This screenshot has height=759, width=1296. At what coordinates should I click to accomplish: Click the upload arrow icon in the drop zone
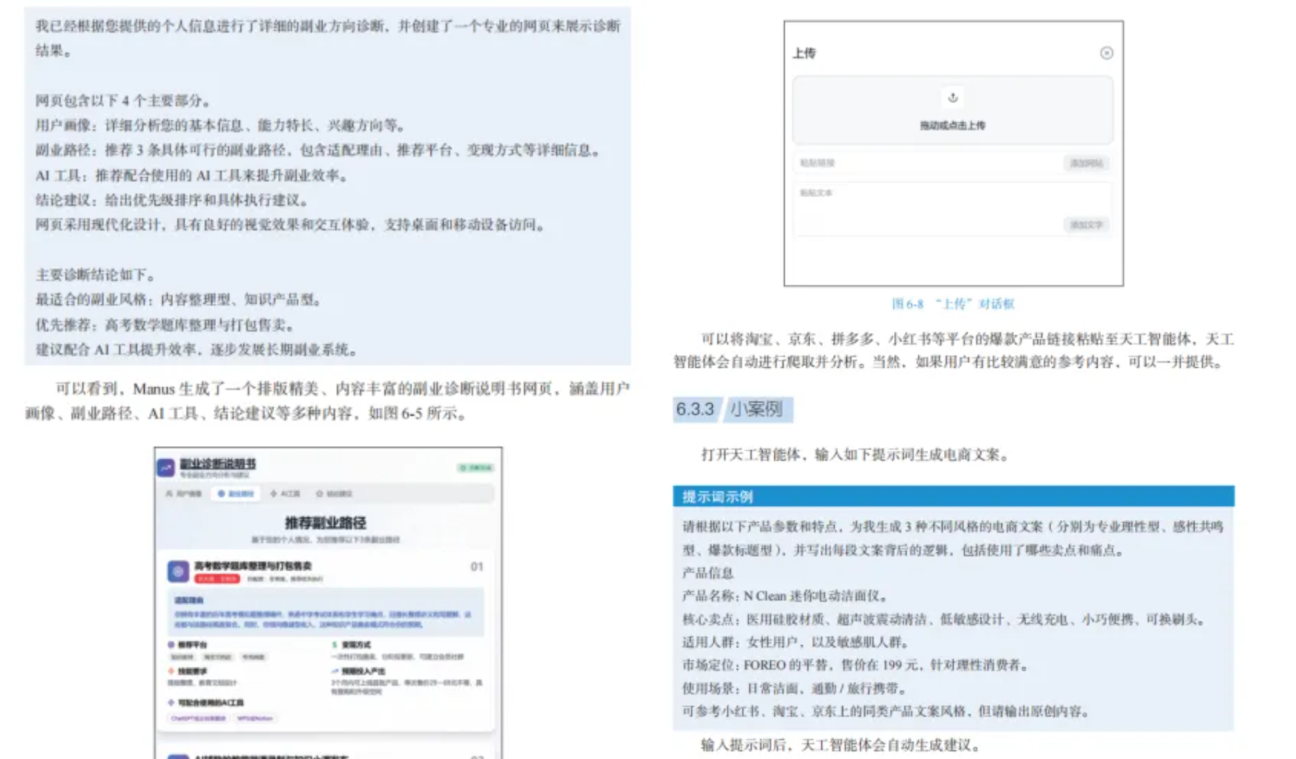pyautogui.click(x=953, y=97)
